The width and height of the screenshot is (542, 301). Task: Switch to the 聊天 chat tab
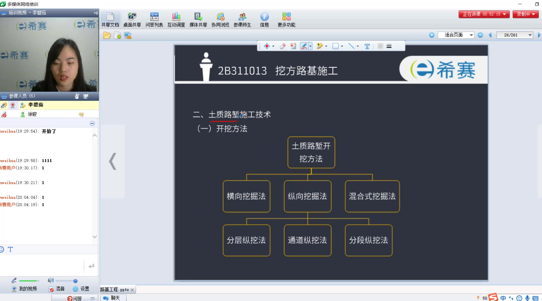(x=113, y=298)
